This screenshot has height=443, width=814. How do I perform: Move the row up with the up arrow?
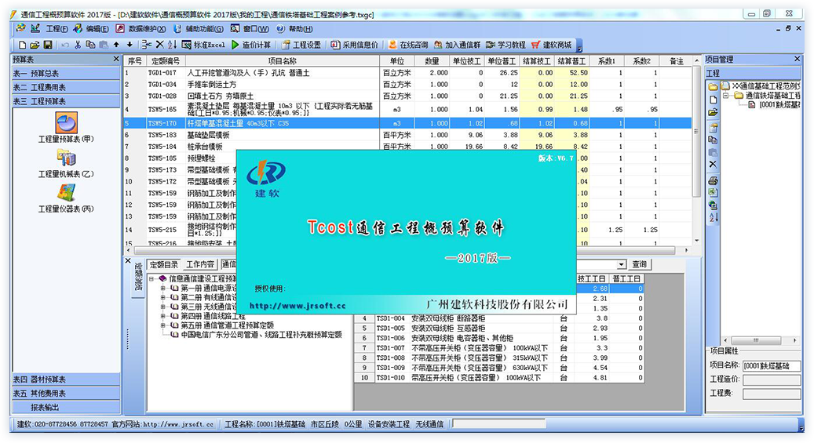[116, 45]
